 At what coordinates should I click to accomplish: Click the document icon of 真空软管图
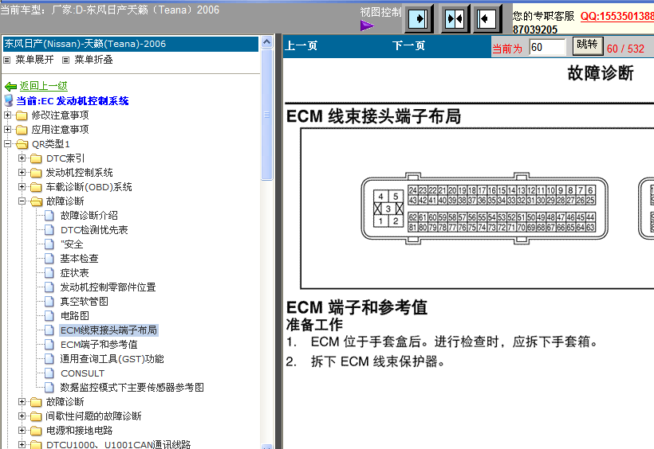coord(49,302)
